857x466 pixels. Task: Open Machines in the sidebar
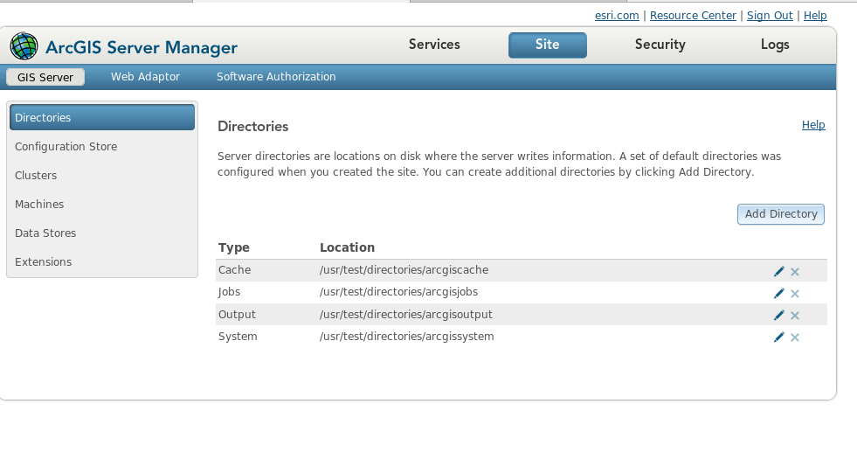pyautogui.click(x=101, y=204)
